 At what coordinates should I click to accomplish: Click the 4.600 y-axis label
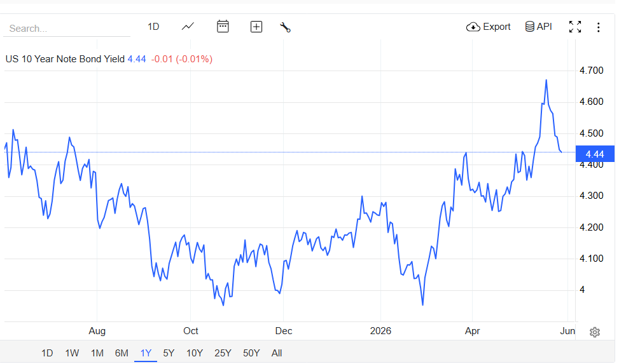click(x=591, y=102)
